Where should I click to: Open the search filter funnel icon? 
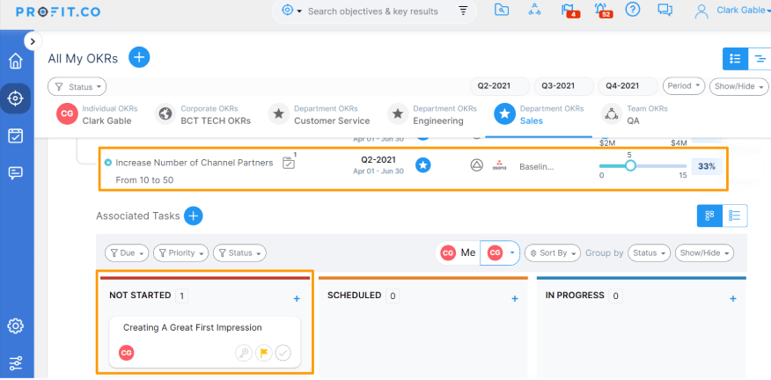click(463, 11)
